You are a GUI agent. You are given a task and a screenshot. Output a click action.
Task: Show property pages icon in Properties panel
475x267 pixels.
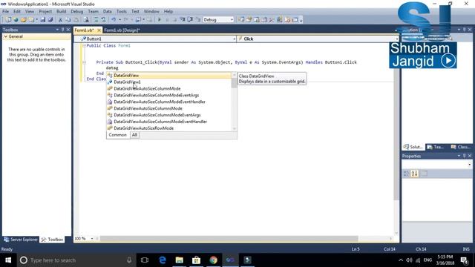(x=424, y=174)
